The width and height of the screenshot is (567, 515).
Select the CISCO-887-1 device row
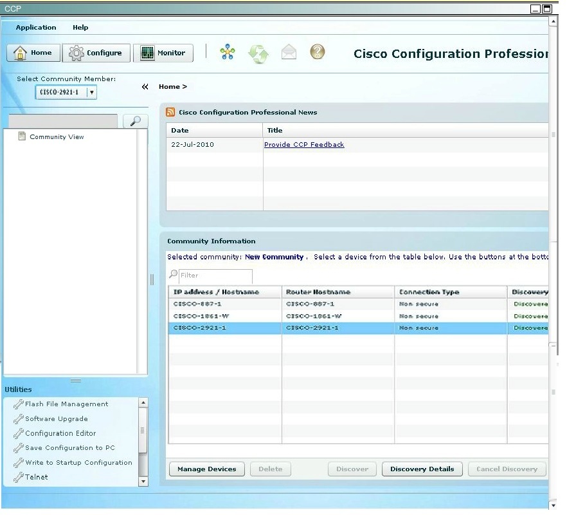(x=358, y=304)
